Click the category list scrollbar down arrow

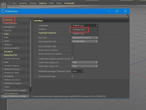tap(30, 93)
